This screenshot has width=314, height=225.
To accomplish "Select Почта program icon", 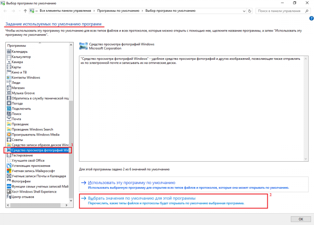I will click(9, 119).
